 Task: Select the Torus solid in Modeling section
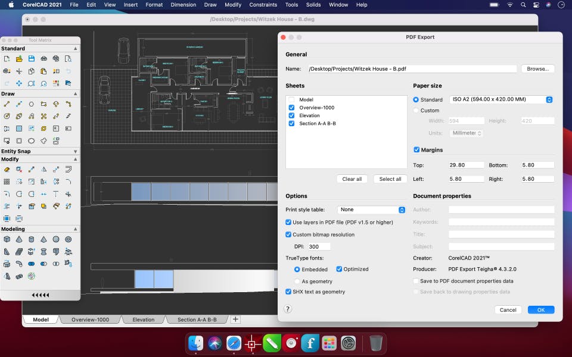[69, 239]
